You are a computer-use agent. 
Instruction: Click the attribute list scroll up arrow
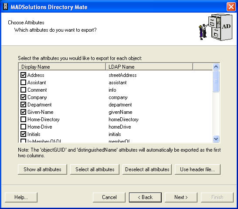(x=216, y=66)
